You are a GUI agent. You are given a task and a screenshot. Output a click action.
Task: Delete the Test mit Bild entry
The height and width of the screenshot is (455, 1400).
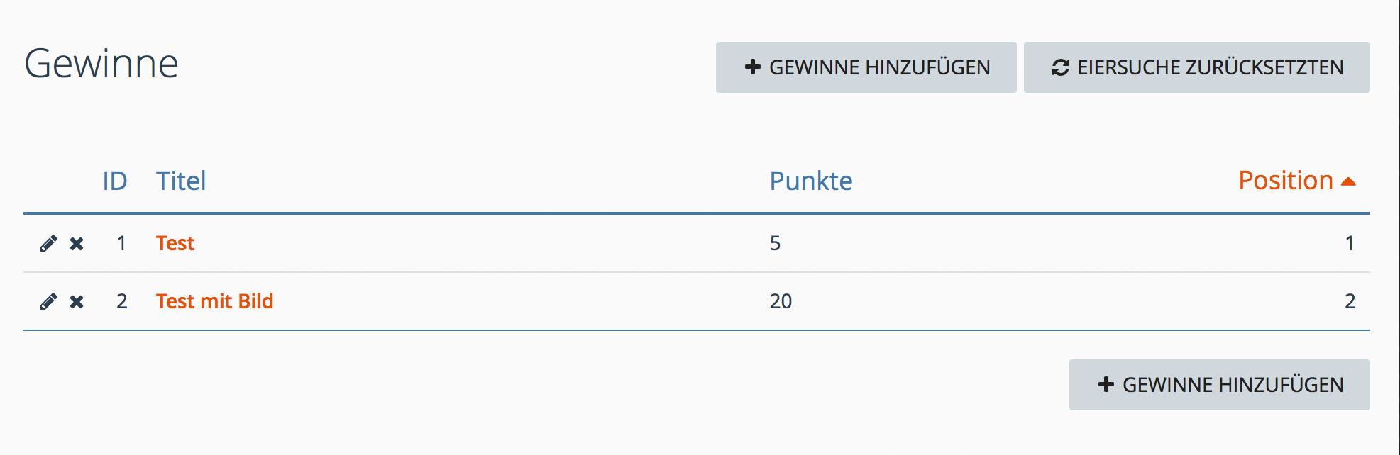77,302
